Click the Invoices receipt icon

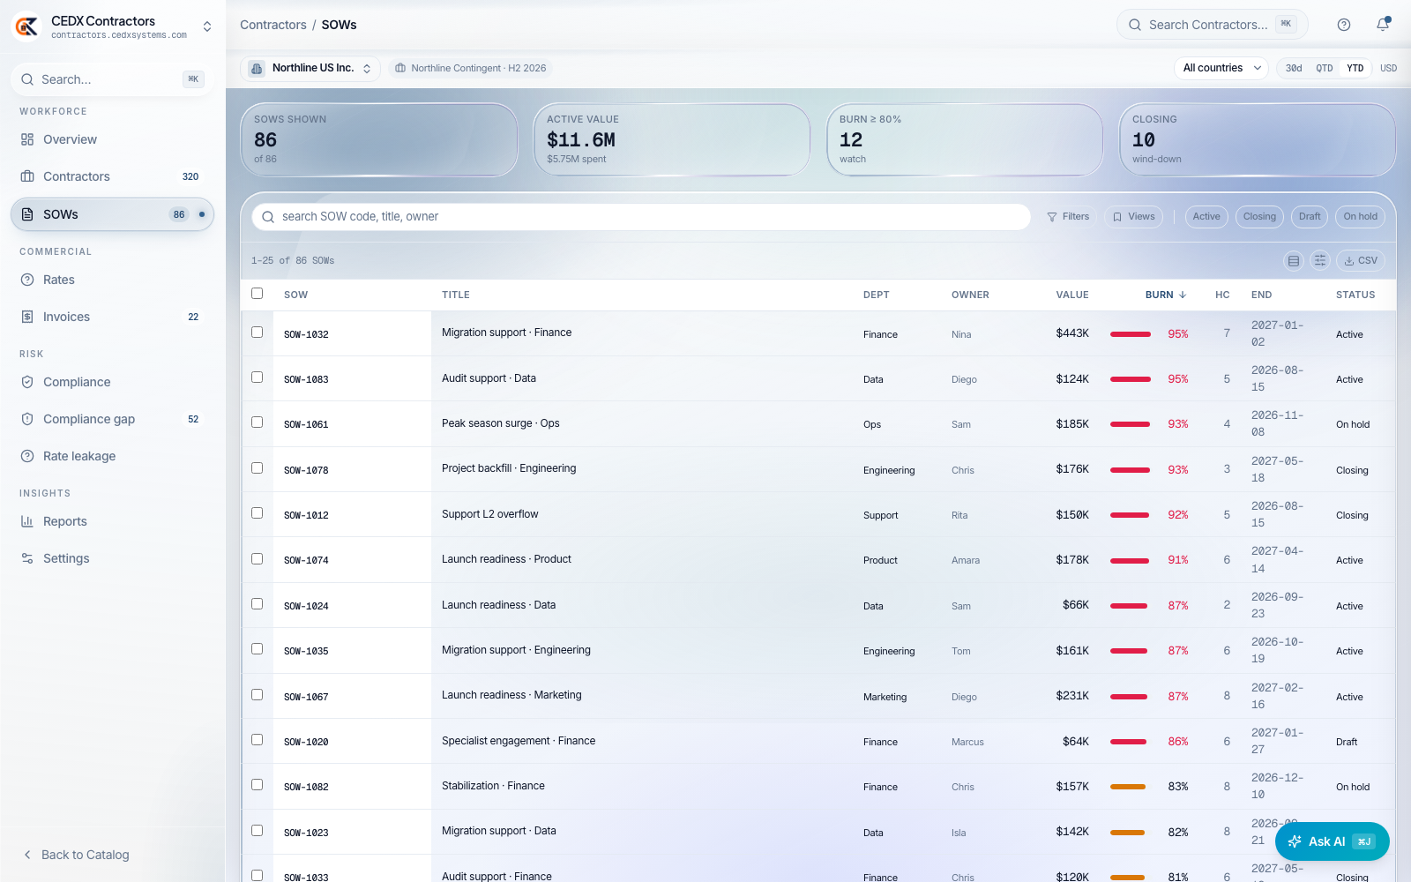point(27,317)
